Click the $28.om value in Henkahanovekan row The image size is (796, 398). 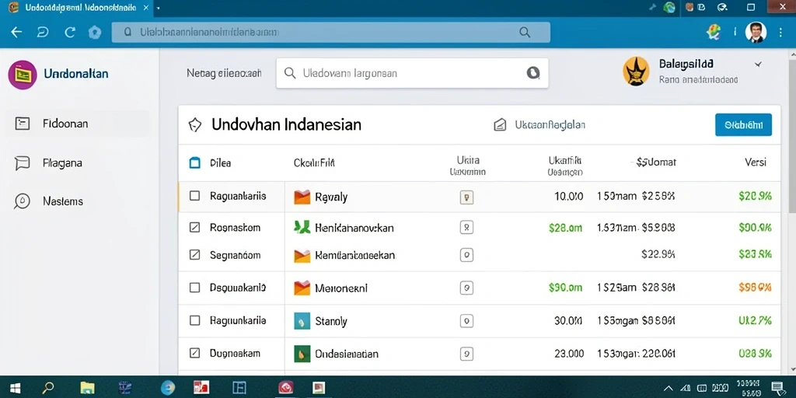(566, 228)
